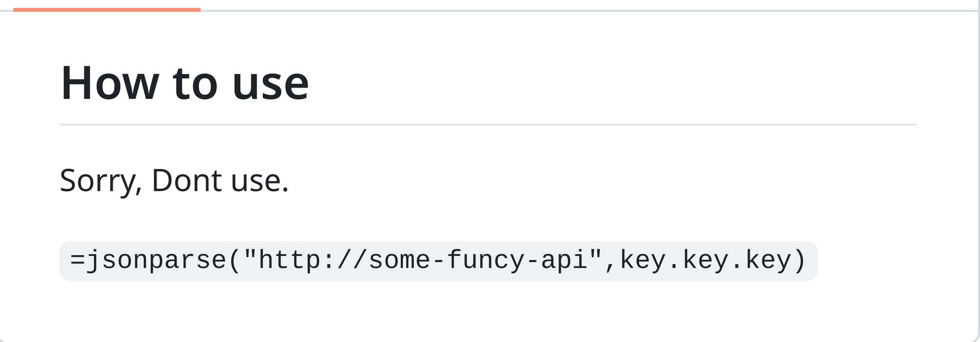Click "some-funcy-api" in the code snippet
The width and height of the screenshot is (980, 342).
[x=478, y=260]
